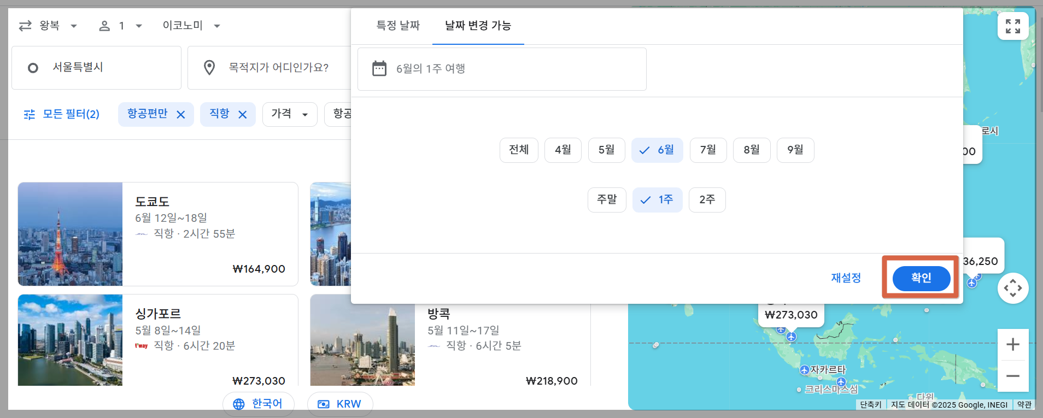Image resolution: width=1043 pixels, height=418 pixels.
Task: Click the ₩164,900 price on 도쿄도 card
Action: point(259,269)
